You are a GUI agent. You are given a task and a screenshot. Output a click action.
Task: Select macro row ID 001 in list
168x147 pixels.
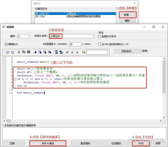(x=75, y=16)
